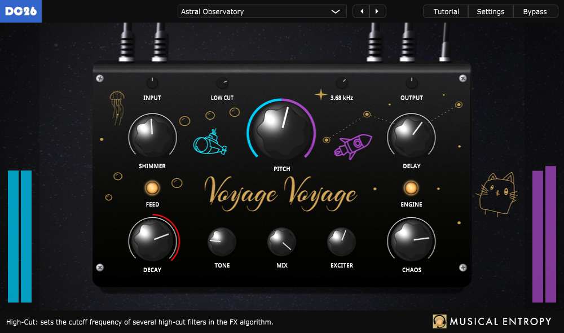Open the Settings menu

coord(490,11)
